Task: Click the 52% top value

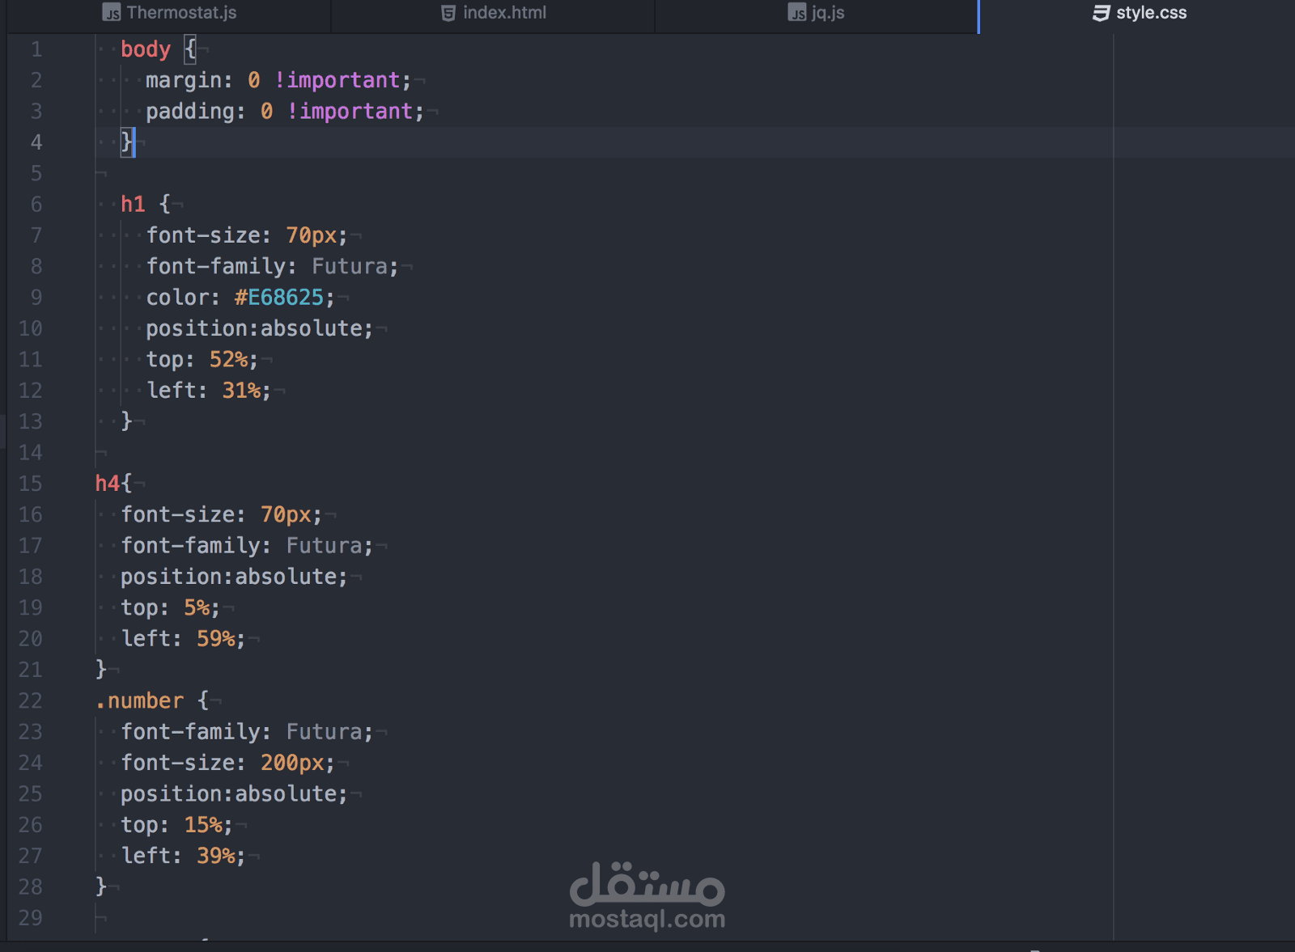Action: [228, 359]
